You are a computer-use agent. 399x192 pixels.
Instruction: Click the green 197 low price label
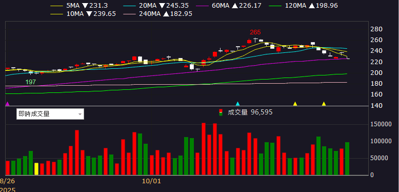click(x=31, y=82)
